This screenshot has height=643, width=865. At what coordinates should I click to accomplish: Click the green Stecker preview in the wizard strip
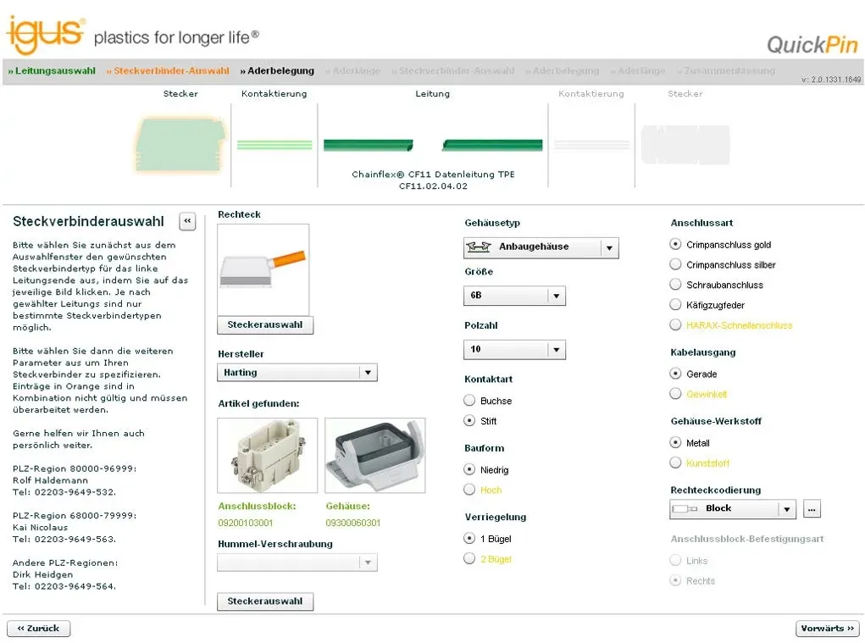(180, 144)
